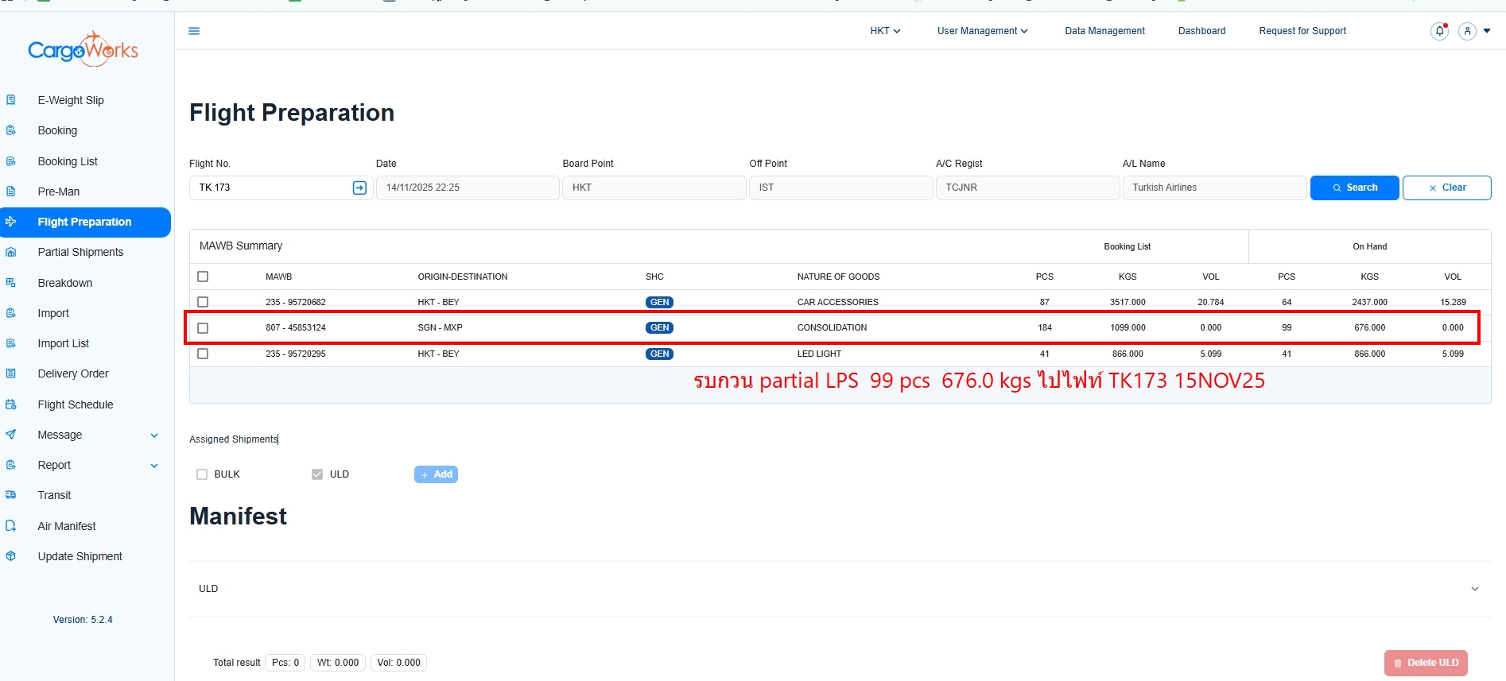This screenshot has height=681, width=1506.
Task: Click the arrow icon in Flight No. field
Action: [359, 188]
